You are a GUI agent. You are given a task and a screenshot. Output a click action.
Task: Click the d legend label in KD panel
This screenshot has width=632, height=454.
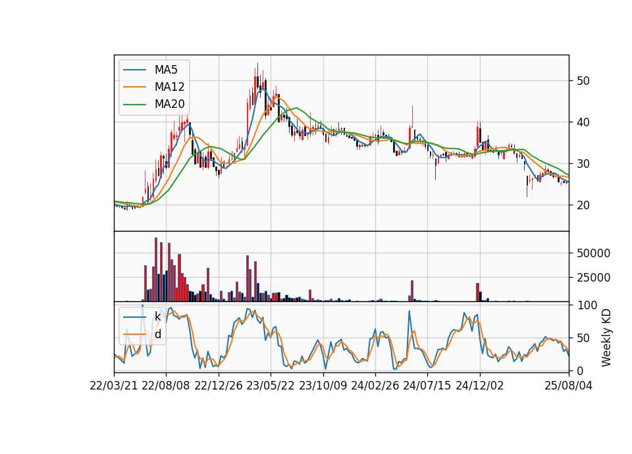tap(157, 334)
